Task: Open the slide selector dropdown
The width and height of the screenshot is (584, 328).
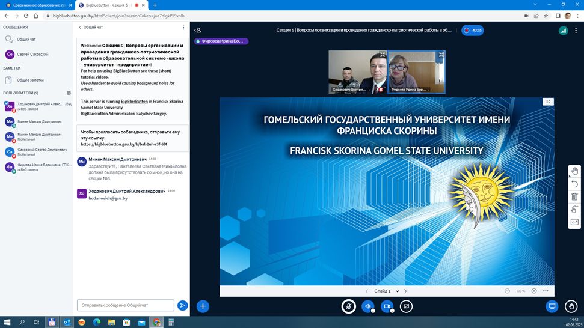Action: coord(386,291)
